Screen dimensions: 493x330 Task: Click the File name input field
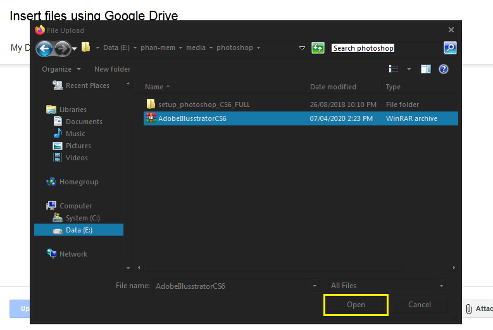point(232,286)
